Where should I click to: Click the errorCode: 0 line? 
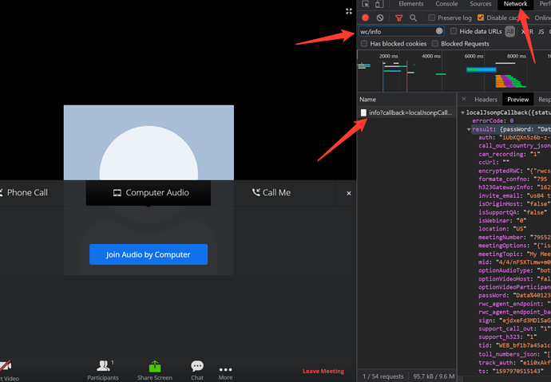(493, 120)
